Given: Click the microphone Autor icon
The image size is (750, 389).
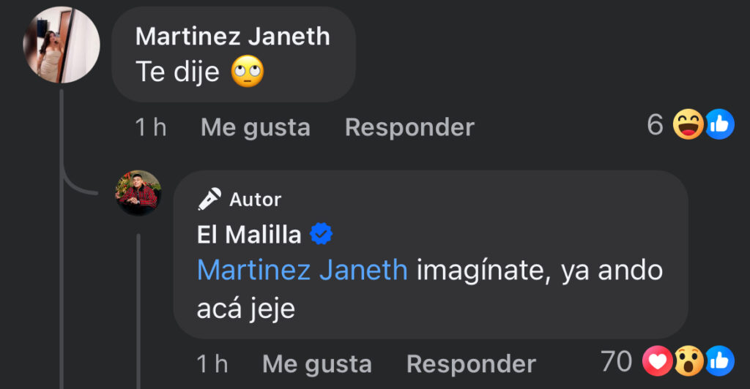Looking at the screenshot, I should point(209,199).
